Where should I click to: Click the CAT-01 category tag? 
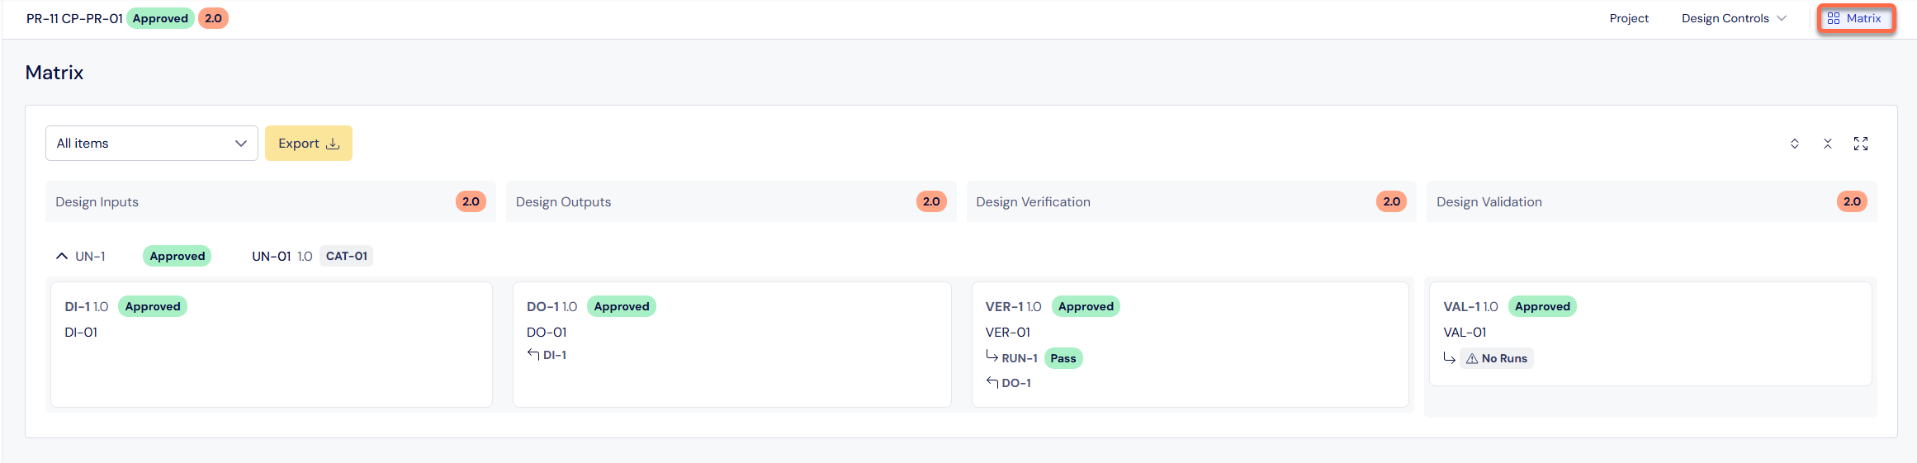click(x=347, y=256)
